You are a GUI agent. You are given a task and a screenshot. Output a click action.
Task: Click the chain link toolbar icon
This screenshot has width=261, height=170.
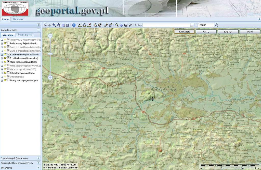pyautogui.click(x=130, y=25)
